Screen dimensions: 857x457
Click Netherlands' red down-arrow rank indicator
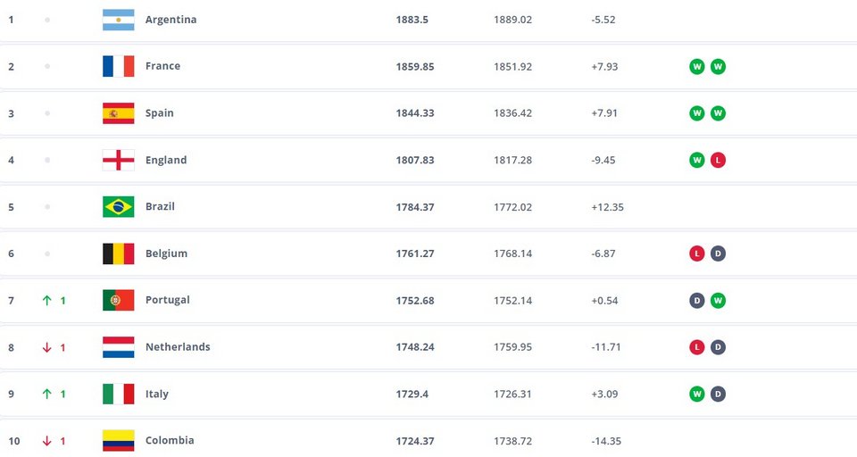47,347
